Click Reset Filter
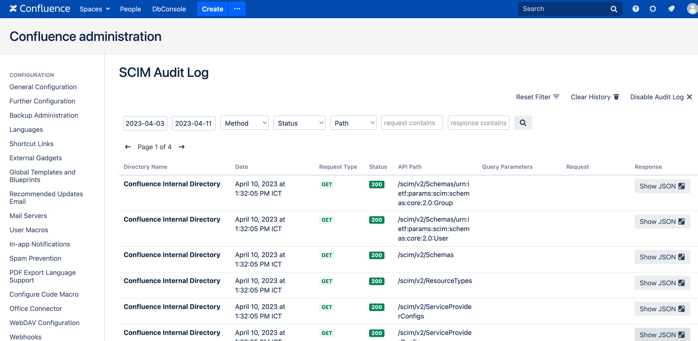Screen dimensions: 698x341 pyautogui.click(x=538, y=97)
